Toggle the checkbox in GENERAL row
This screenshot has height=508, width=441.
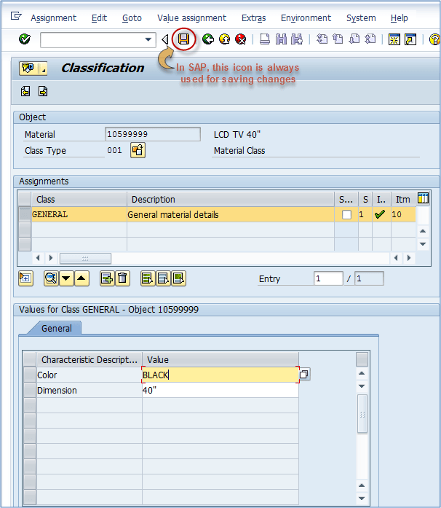(x=346, y=214)
